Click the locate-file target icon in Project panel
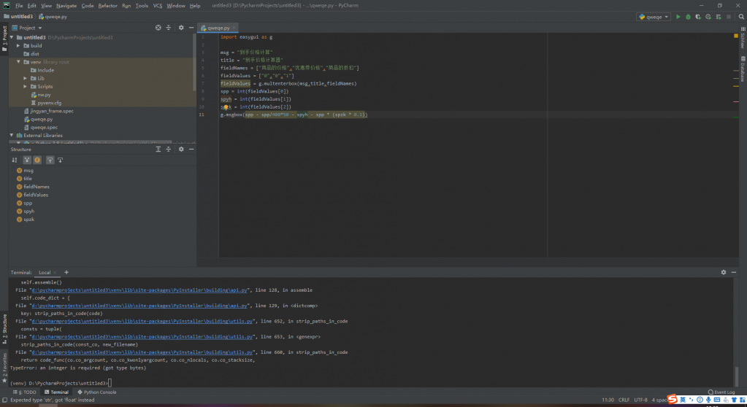 click(158, 28)
